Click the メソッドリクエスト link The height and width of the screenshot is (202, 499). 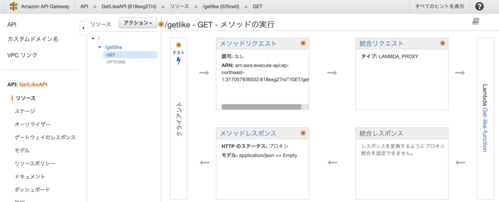coord(248,44)
